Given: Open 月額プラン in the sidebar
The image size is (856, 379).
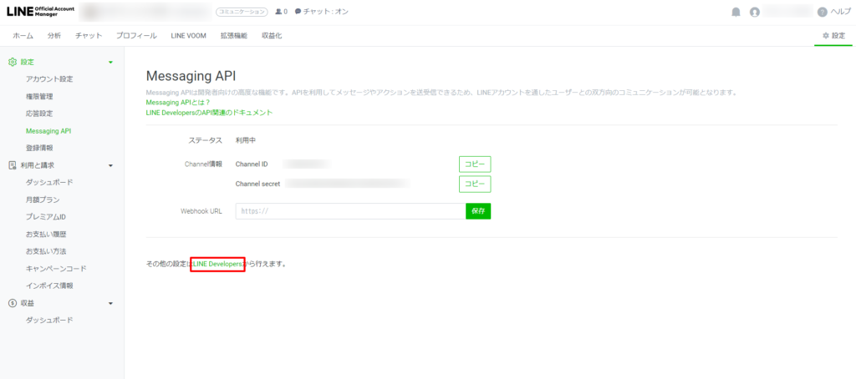Looking at the screenshot, I should (x=43, y=200).
